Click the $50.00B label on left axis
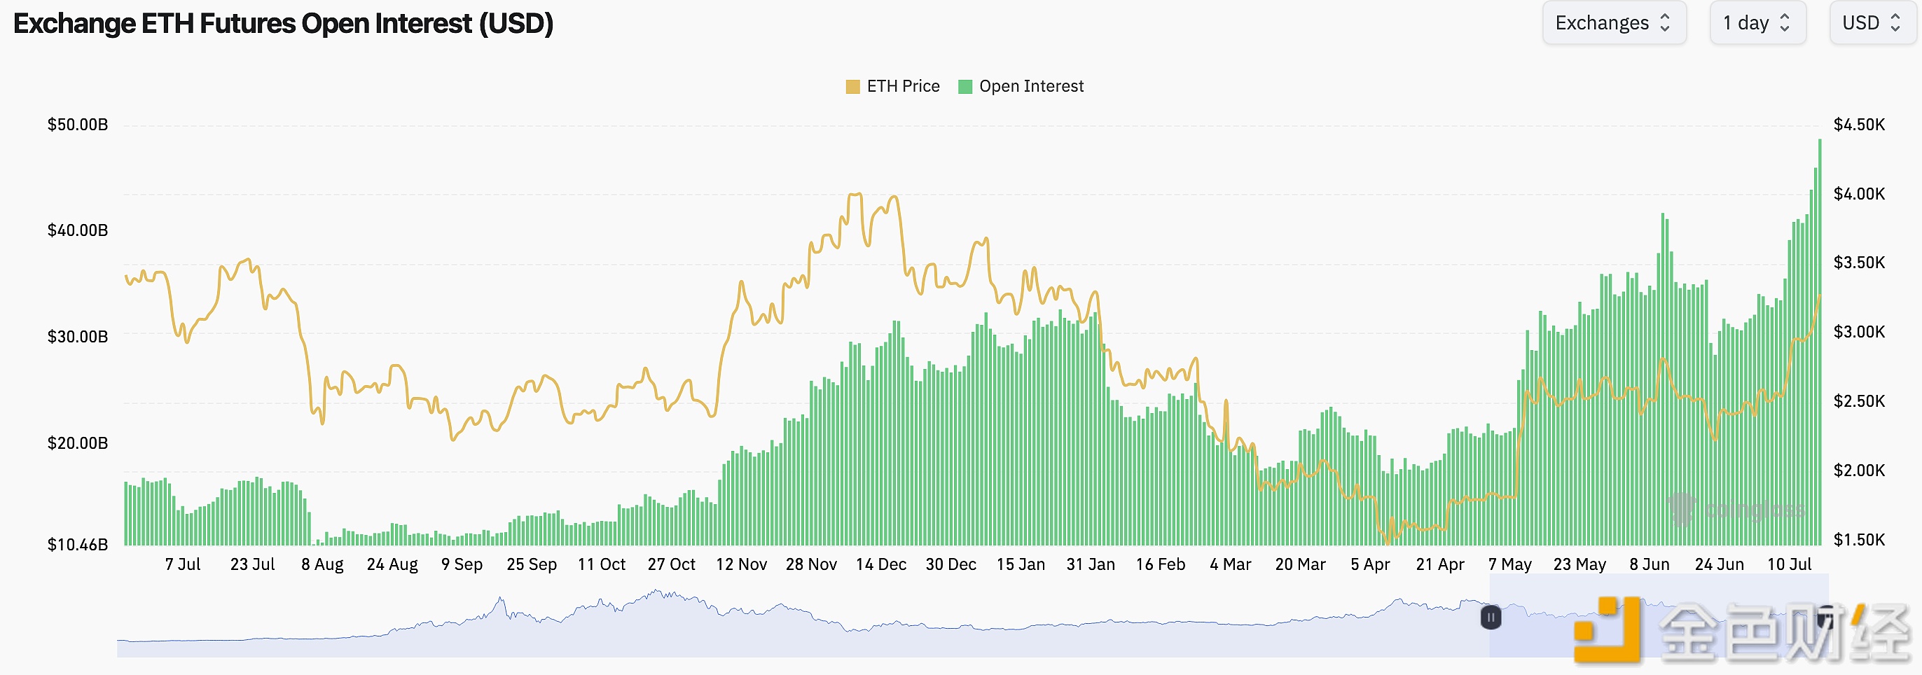The height and width of the screenshot is (675, 1922). 78,125
